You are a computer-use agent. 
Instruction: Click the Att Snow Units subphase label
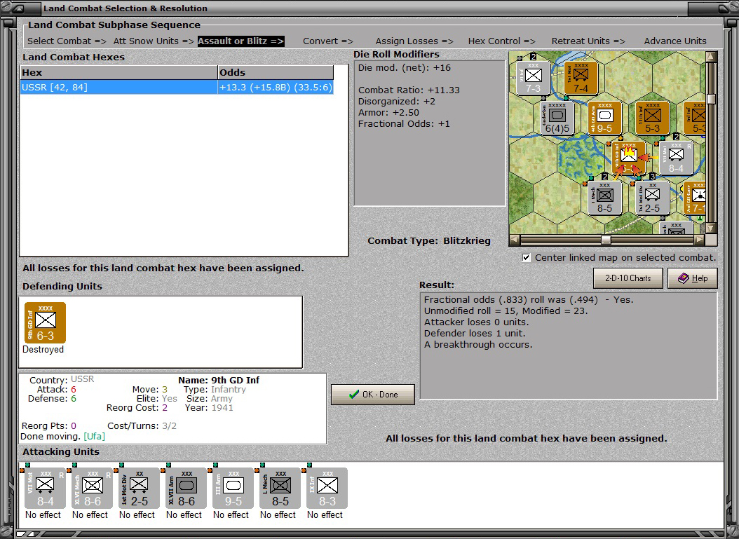pyautogui.click(x=154, y=41)
